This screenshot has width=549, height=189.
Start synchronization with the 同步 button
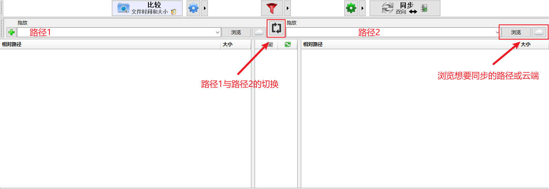pyautogui.click(x=405, y=8)
